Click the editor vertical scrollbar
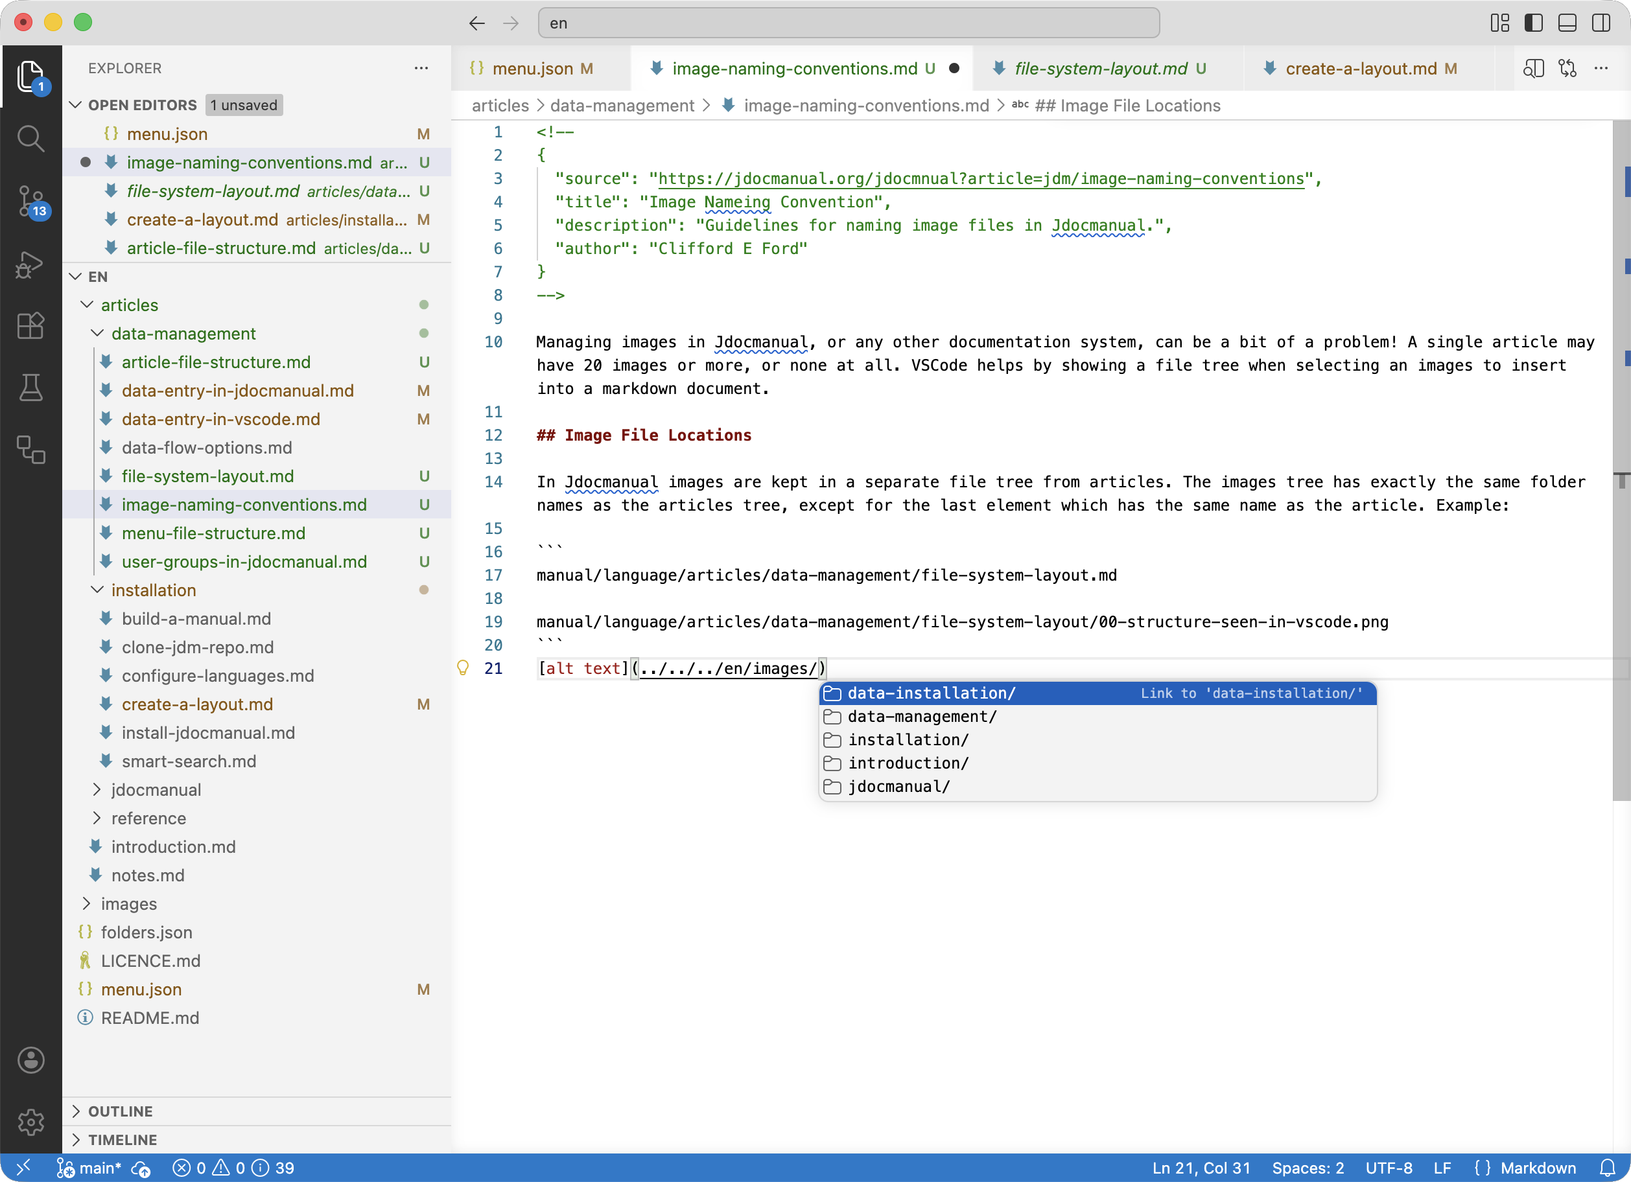 coord(1621,460)
